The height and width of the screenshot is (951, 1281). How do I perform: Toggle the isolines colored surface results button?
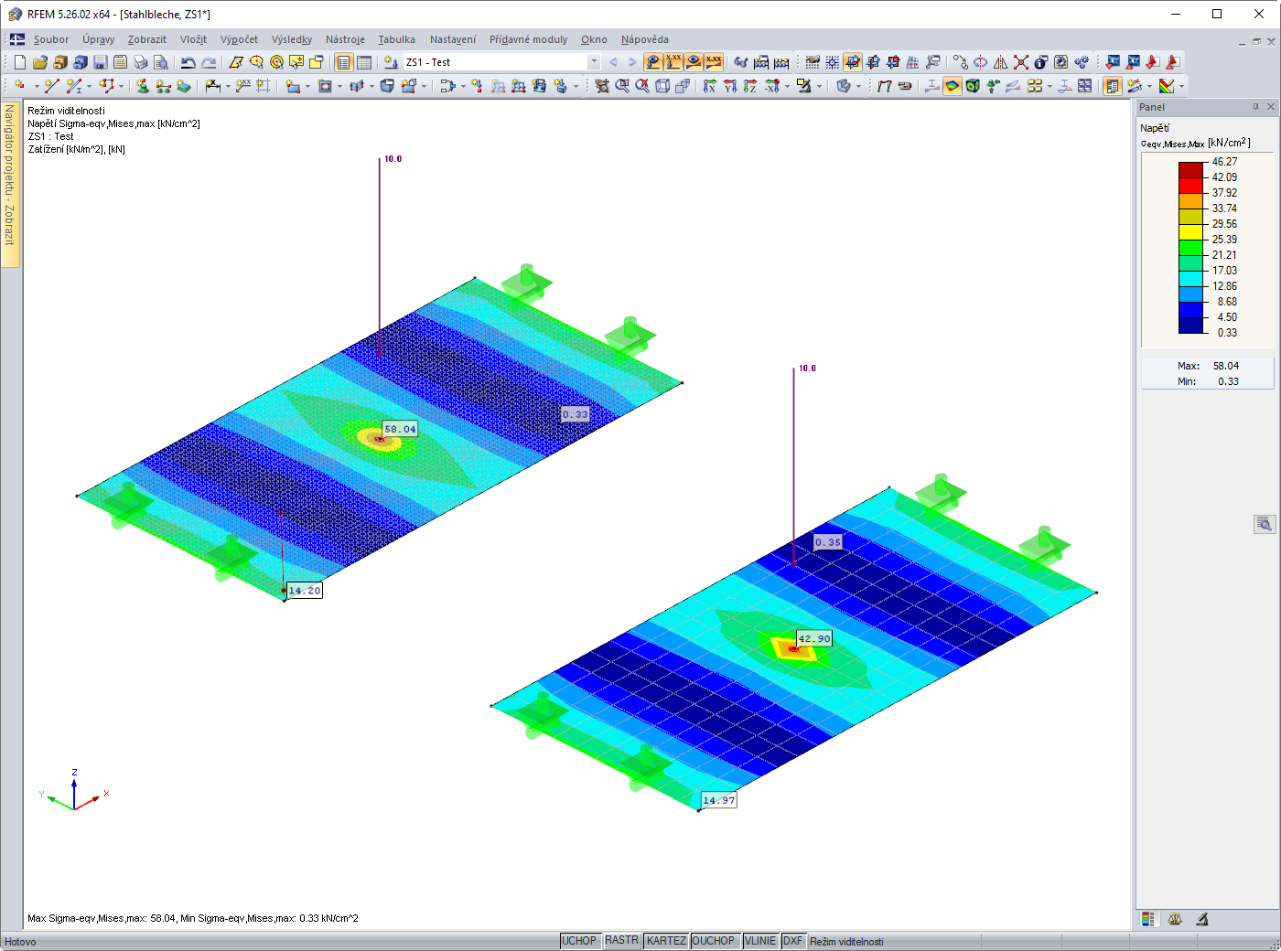click(953, 86)
